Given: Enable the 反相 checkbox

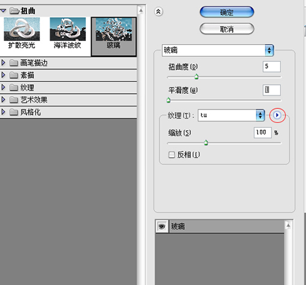Looking at the screenshot, I should click(x=171, y=155).
